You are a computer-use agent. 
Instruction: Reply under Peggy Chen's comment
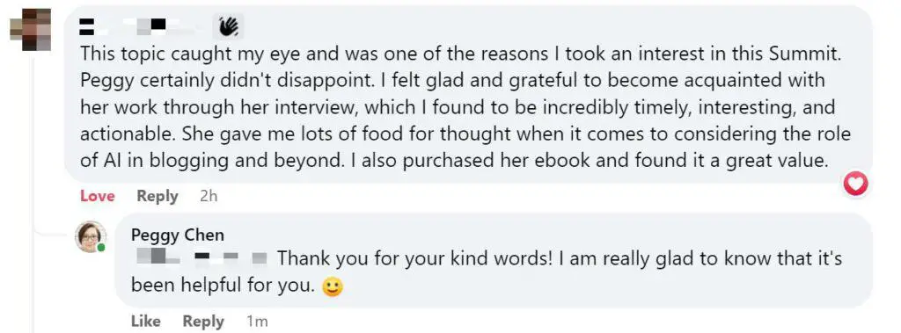(203, 321)
